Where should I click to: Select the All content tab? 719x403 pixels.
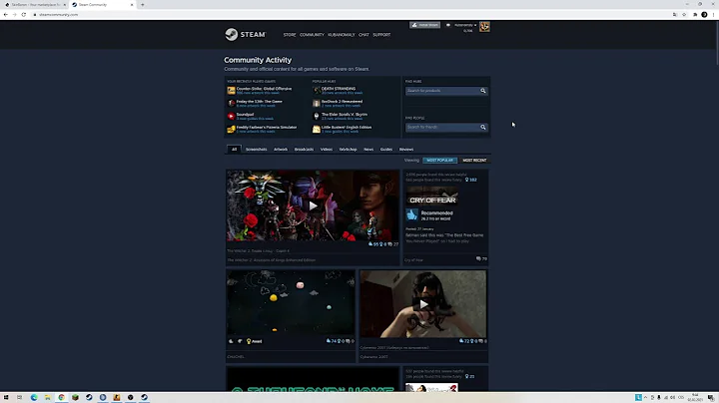[234, 150]
